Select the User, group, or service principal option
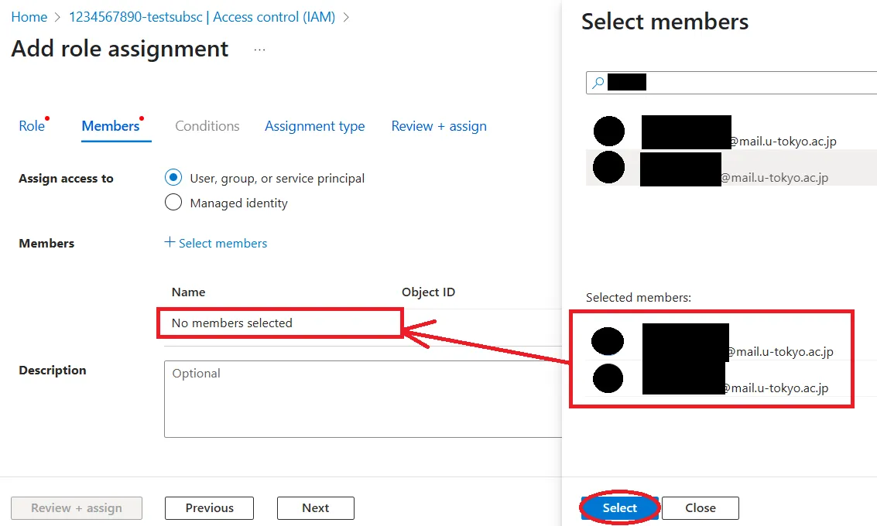 click(173, 178)
